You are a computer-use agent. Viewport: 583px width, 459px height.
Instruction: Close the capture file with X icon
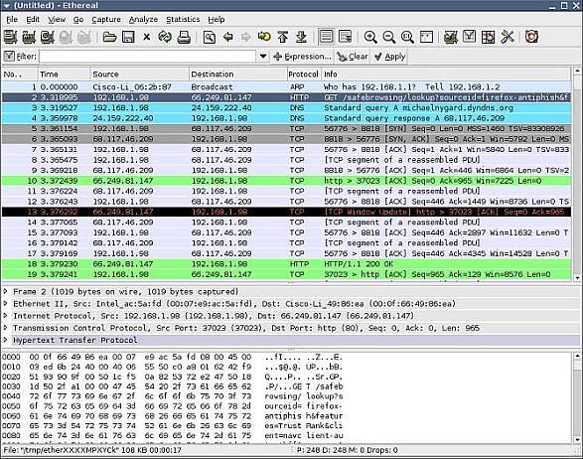(146, 37)
